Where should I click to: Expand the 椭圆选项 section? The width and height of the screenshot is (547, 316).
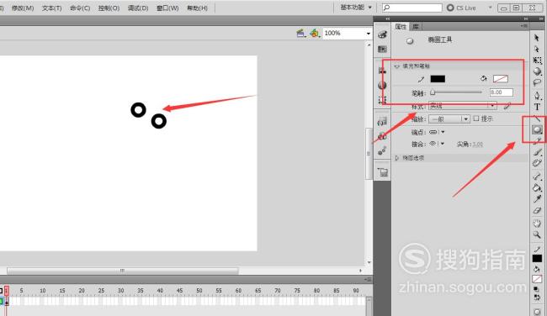[396, 158]
